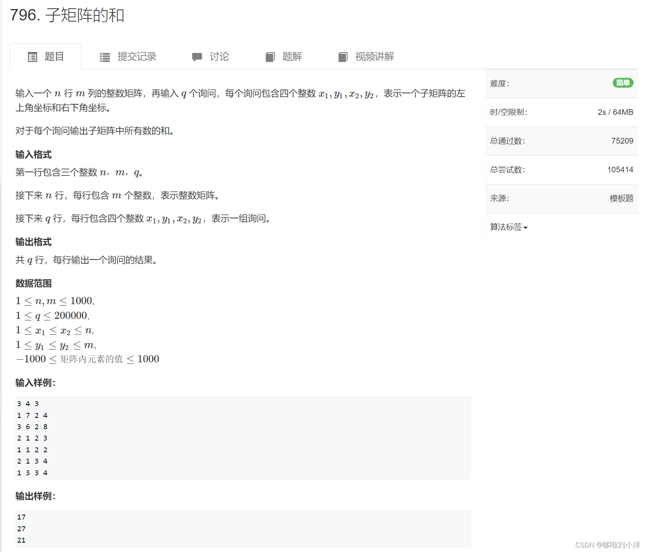Select the 题解 tab
Image resolution: width=646 pixels, height=552 pixels.
(x=291, y=56)
